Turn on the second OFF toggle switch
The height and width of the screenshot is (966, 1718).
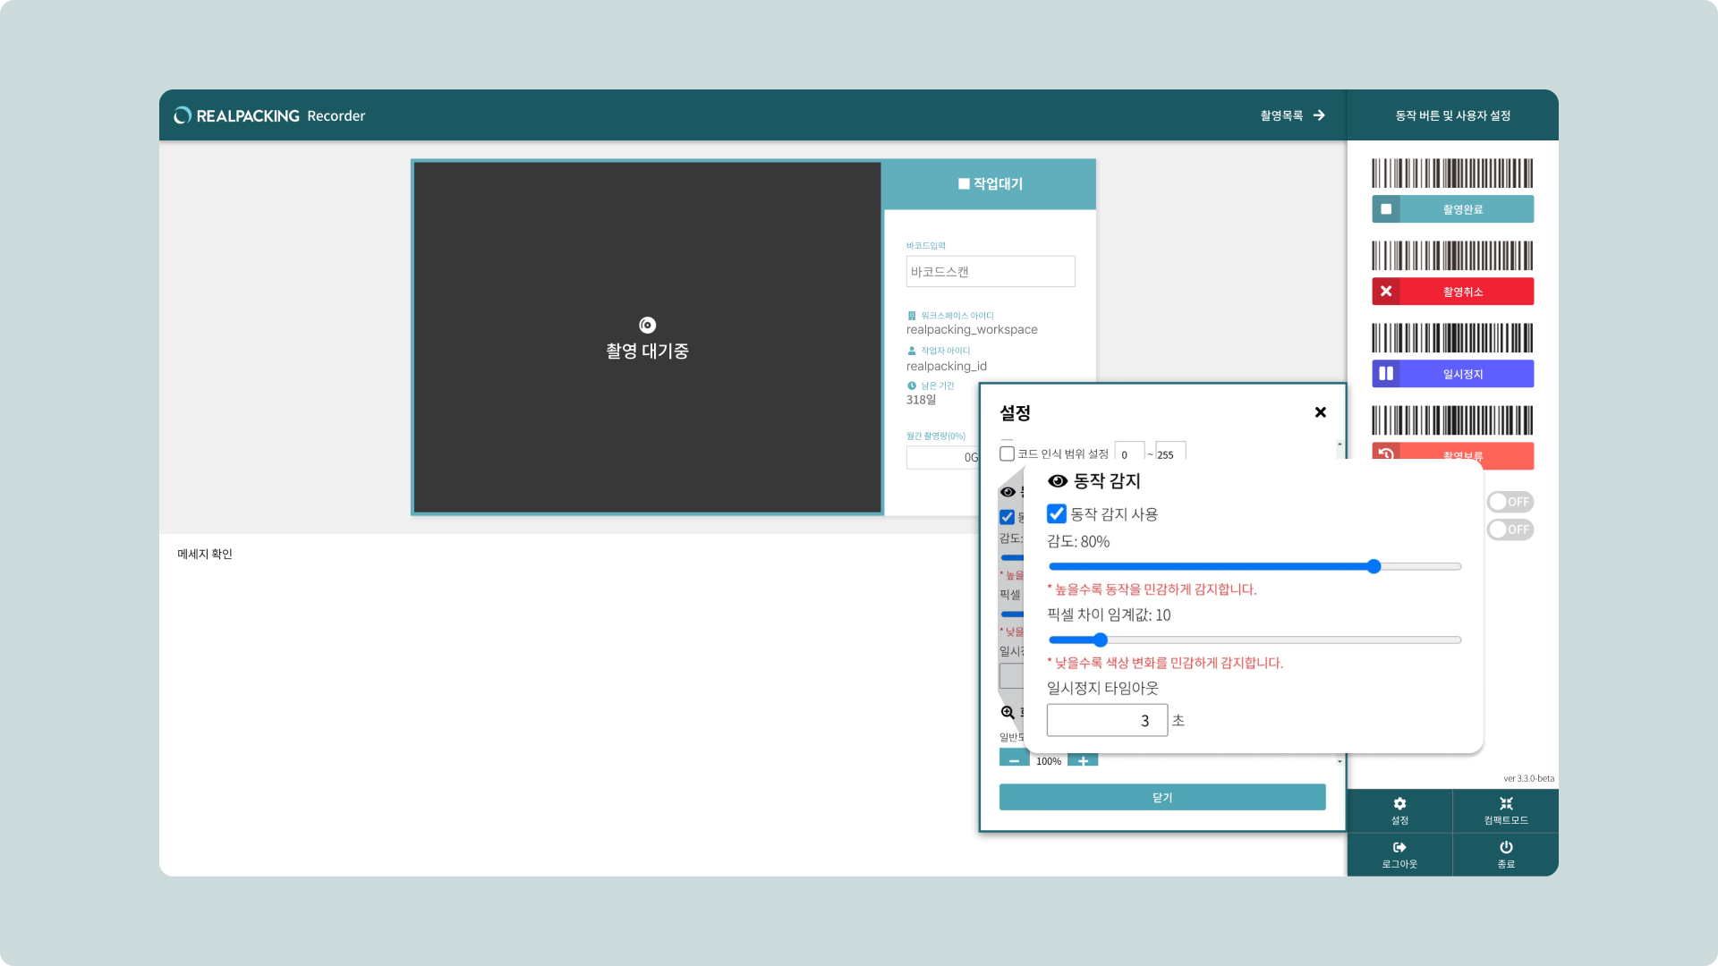coord(1510,530)
